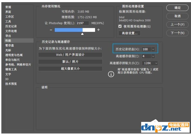The width and height of the screenshot is (191, 134).
Task: Open 高级设置... for graphics processor
Action: click(x=130, y=33)
